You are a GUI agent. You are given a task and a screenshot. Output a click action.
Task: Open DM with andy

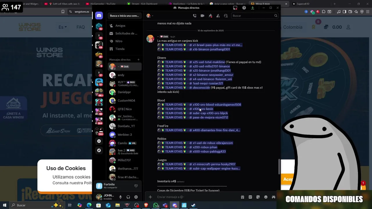click(x=124, y=75)
